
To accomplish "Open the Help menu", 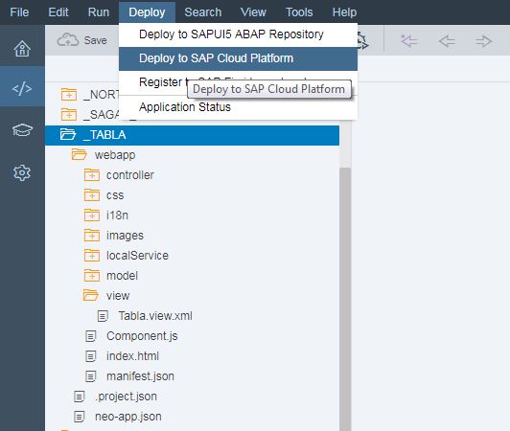I will (344, 12).
